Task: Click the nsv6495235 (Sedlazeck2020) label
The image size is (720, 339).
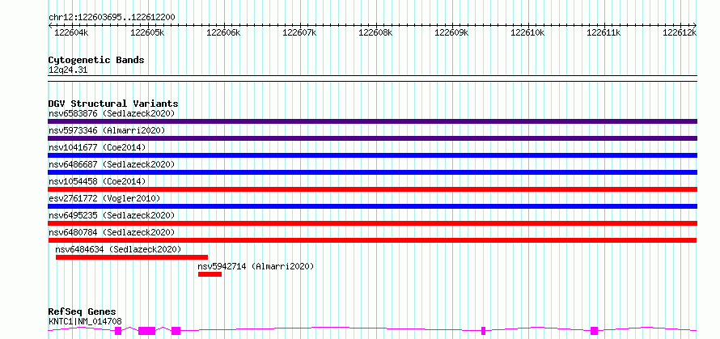Action: click(112, 215)
